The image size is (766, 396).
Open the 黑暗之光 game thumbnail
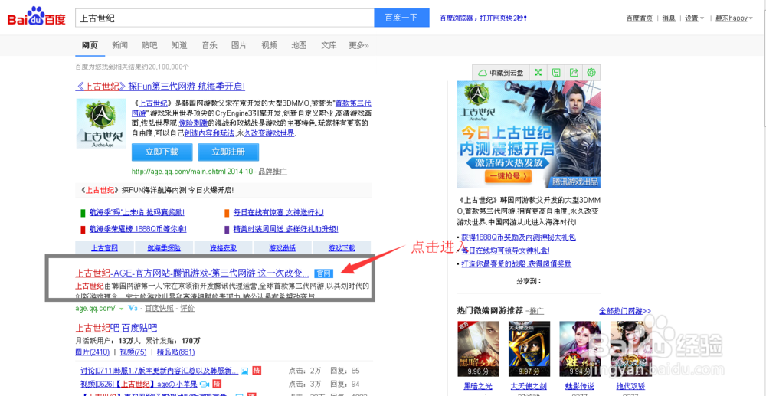(479, 350)
